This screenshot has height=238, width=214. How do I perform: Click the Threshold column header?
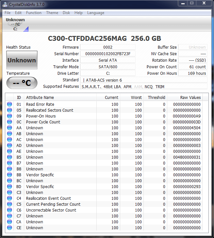(155, 97)
